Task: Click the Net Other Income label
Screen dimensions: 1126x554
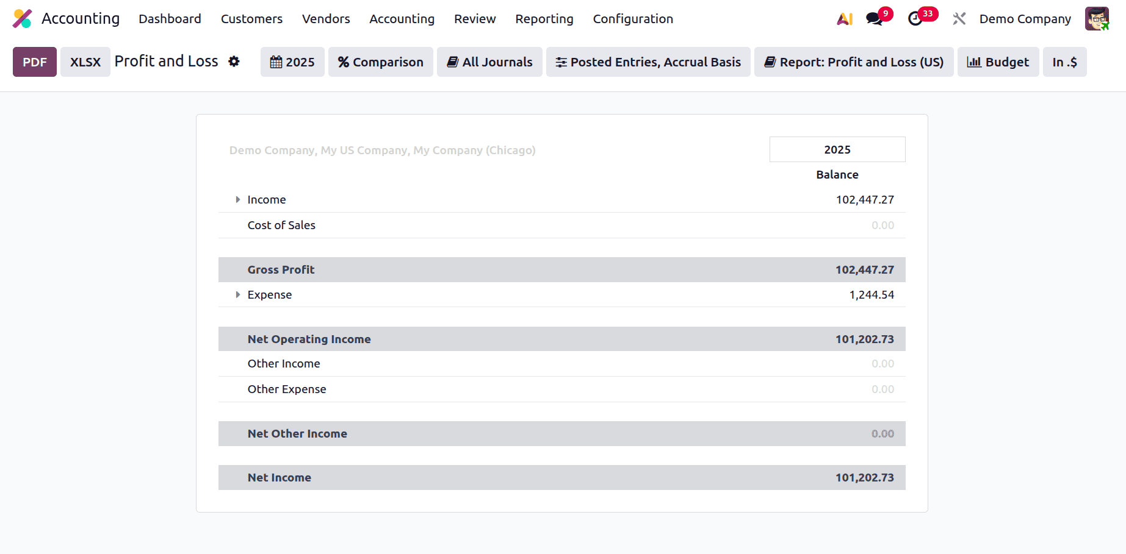Action: 297,434
